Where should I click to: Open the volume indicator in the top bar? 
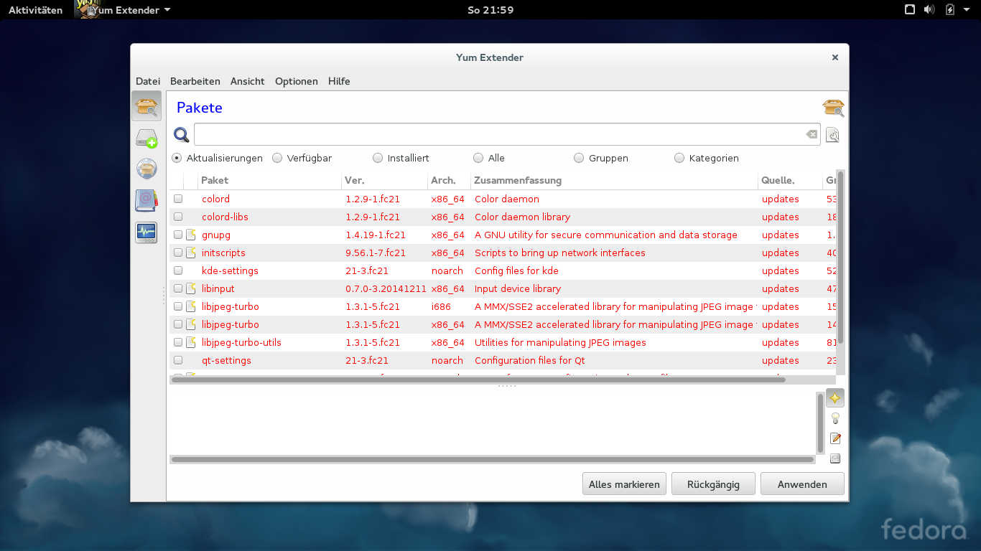pyautogui.click(x=929, y=9)
